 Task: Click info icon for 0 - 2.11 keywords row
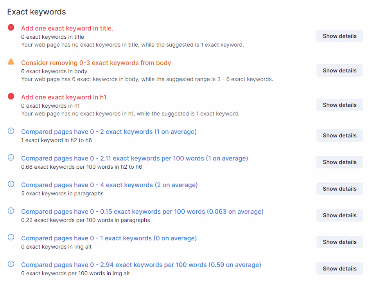pos(11,157)
